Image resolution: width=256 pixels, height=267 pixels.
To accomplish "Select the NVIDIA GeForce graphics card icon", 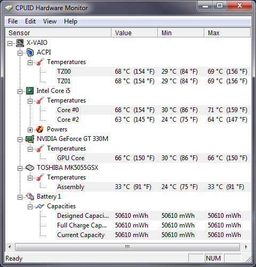I will (x=30, y=139).
